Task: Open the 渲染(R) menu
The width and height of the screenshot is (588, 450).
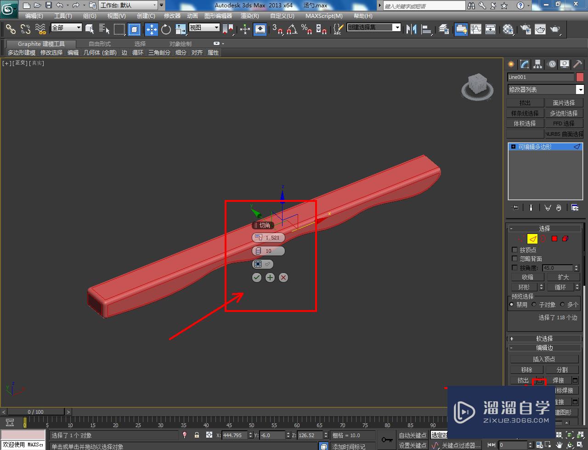Action: [x=250, y=16]
